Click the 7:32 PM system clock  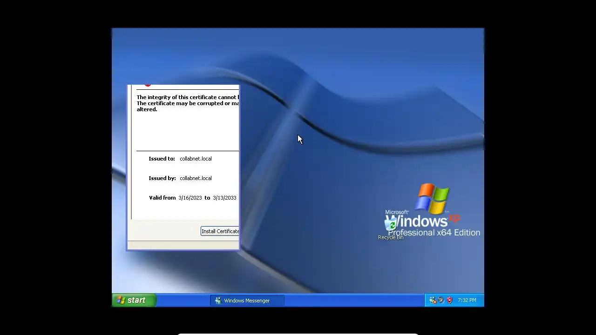pos(467,301)
